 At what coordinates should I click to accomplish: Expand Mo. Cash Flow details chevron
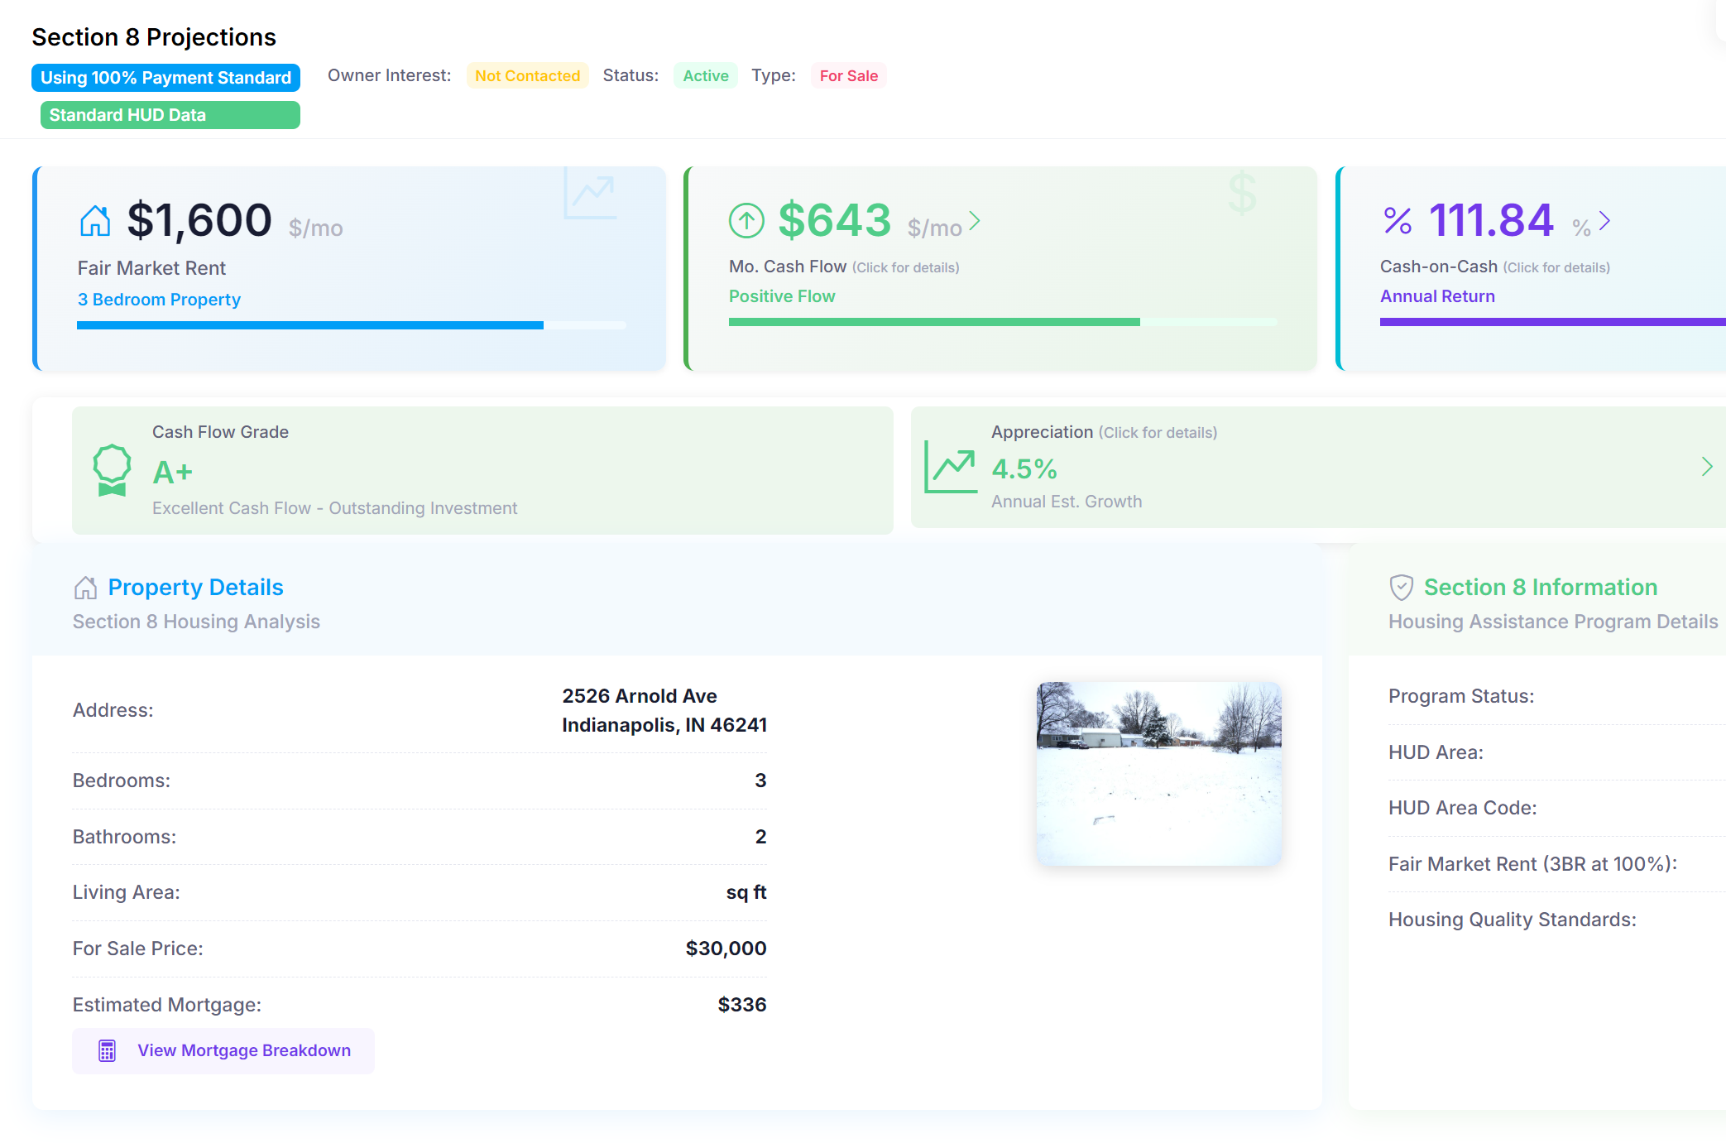click(975, 221)
